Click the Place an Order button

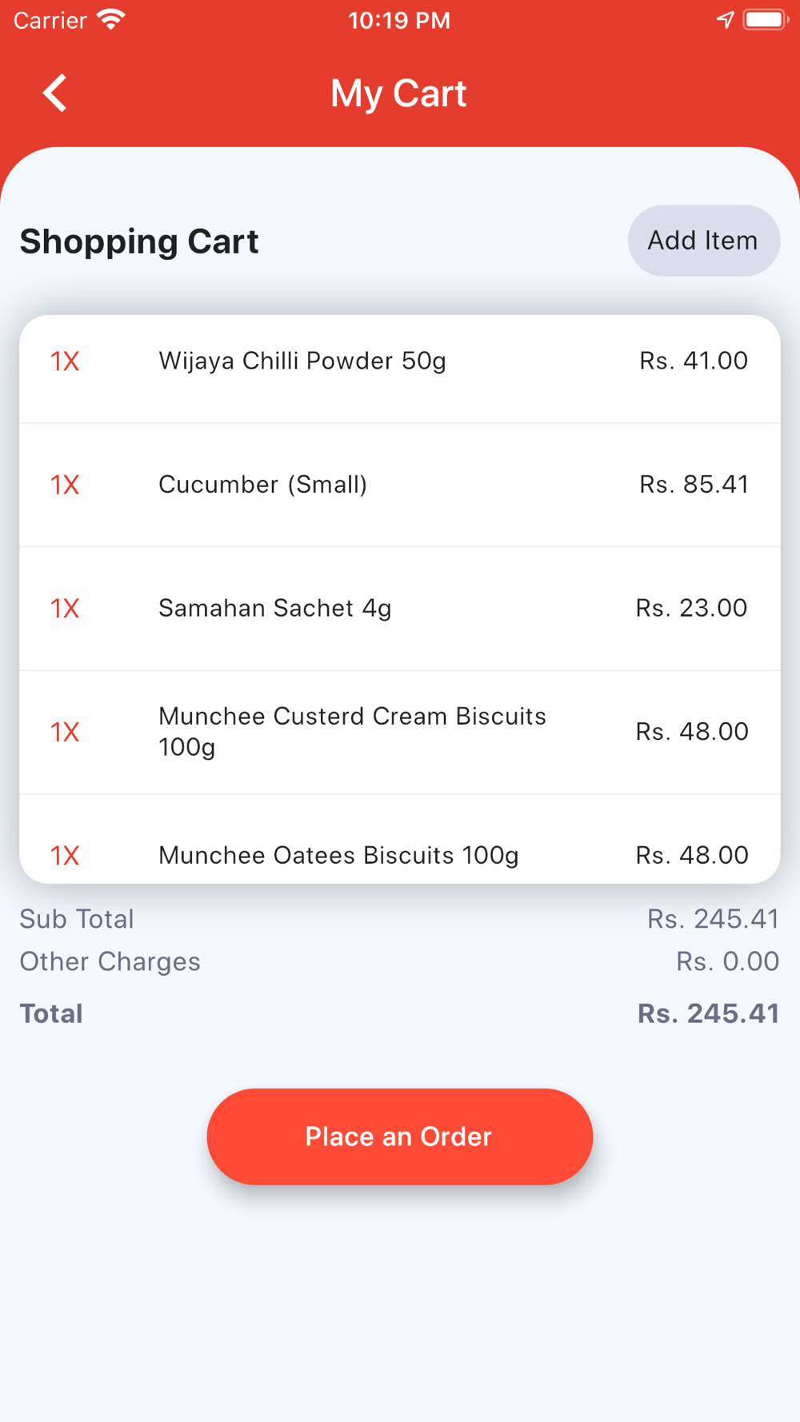399,1136
